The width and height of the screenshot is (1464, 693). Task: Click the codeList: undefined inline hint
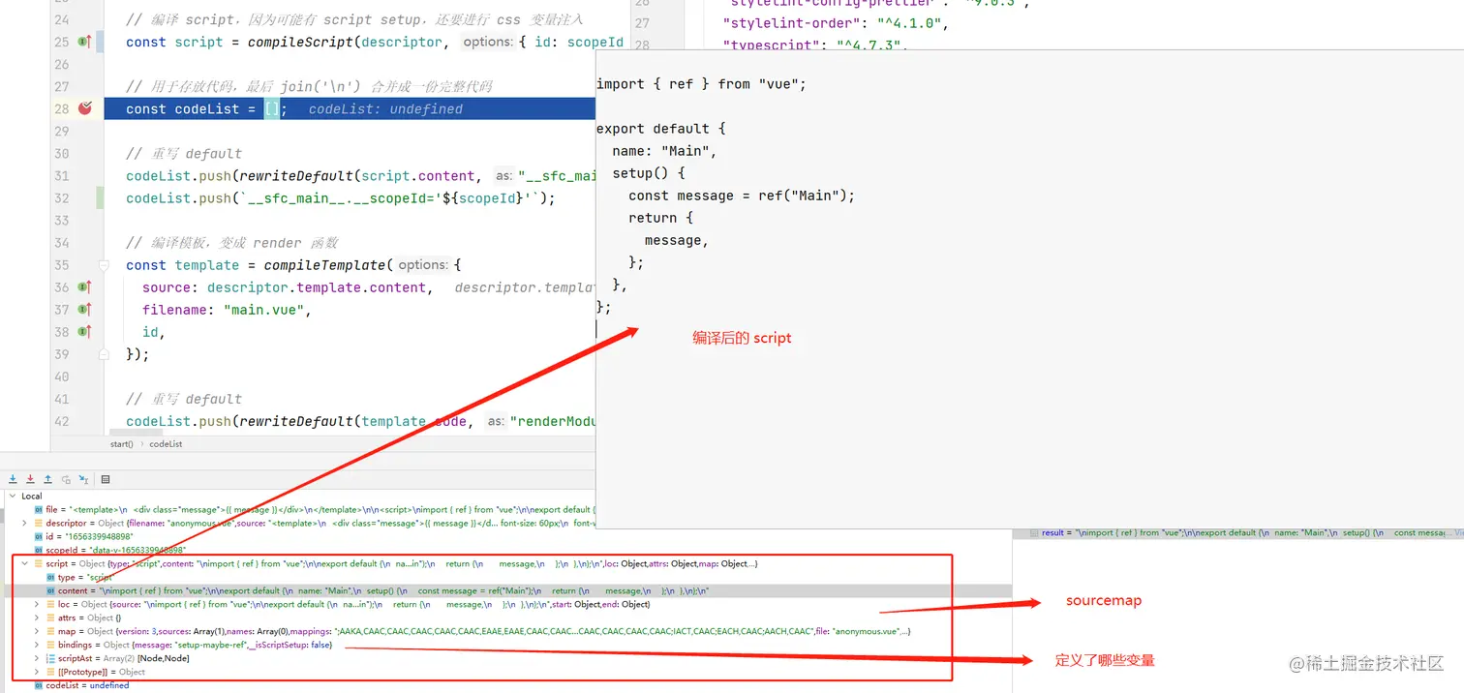pos(385,109)
